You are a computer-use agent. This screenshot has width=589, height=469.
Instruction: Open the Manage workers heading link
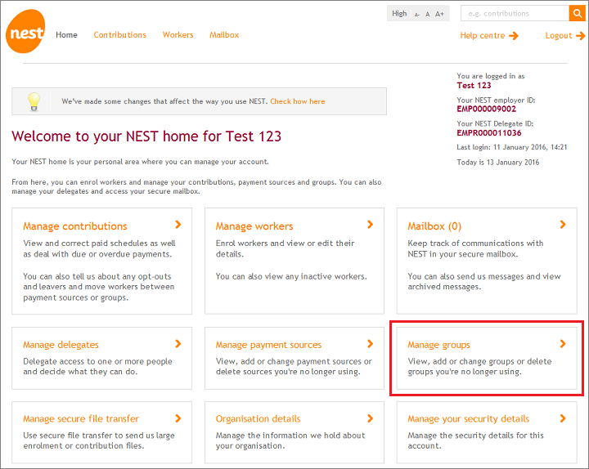pyautogui.click(x=254, y=226)
